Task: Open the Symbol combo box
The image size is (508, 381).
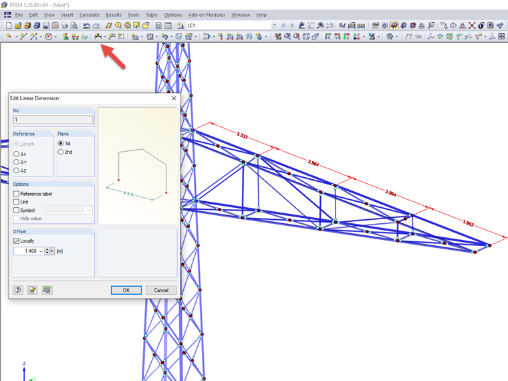Action: click(68, 211)
